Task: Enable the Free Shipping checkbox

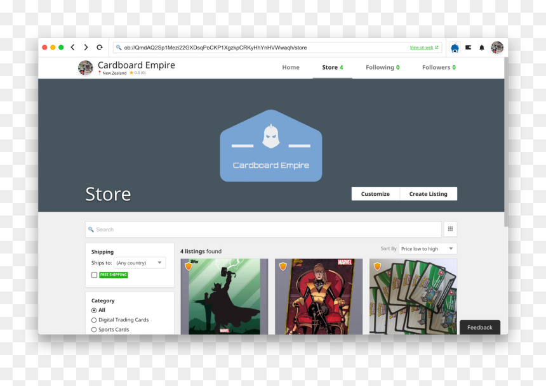Action: (94, 275)
